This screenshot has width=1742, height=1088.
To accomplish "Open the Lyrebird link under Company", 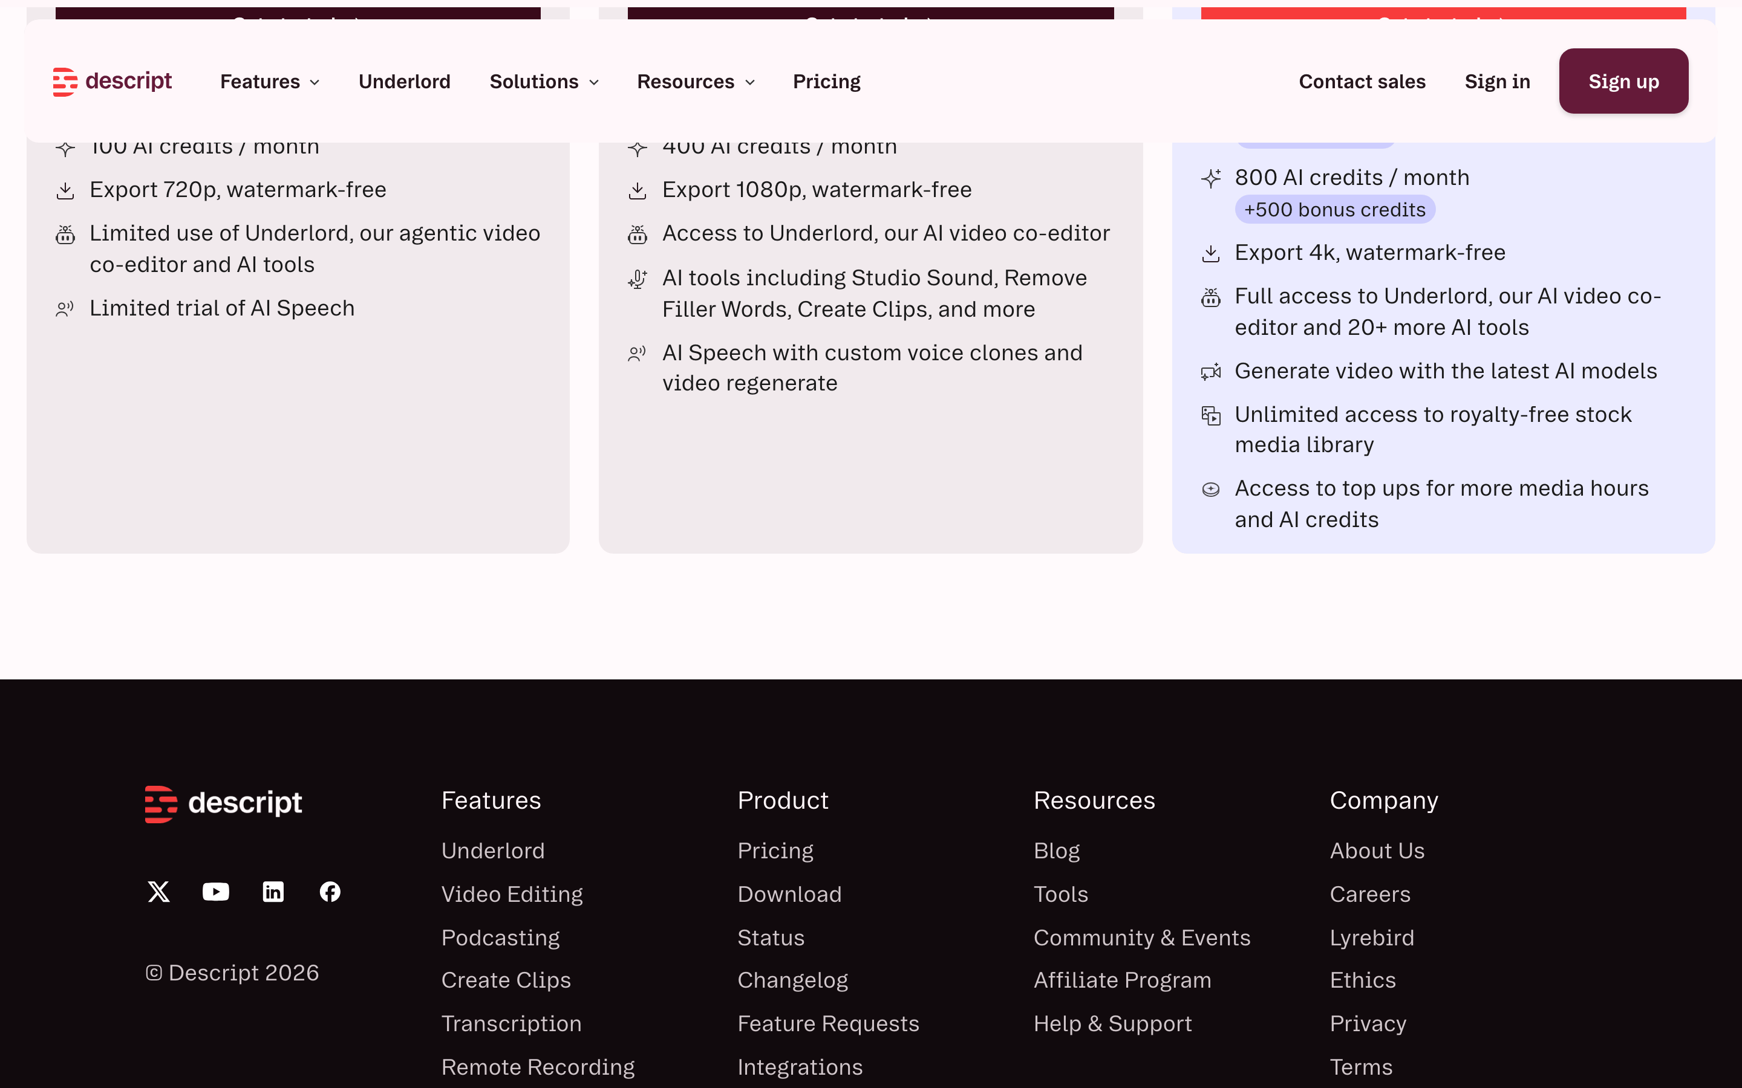I will (1372, 937).
